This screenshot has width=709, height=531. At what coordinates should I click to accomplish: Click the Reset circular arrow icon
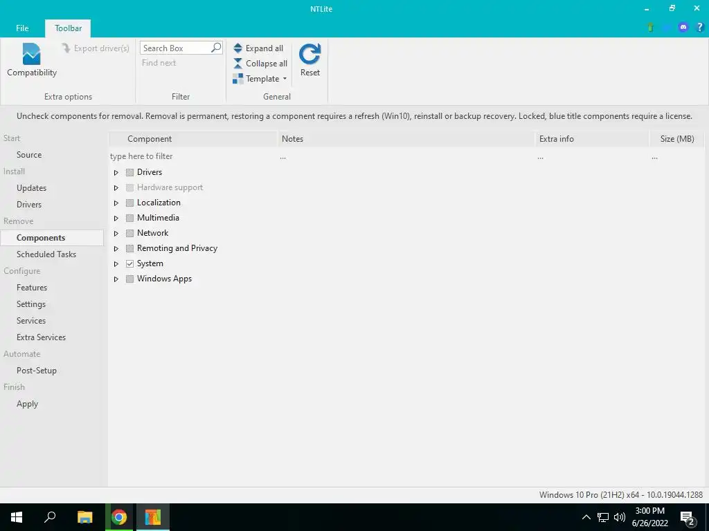(309, 54)
